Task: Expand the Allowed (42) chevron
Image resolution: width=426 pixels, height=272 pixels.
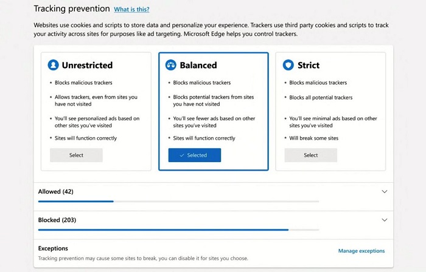Action: coord(385,191)
